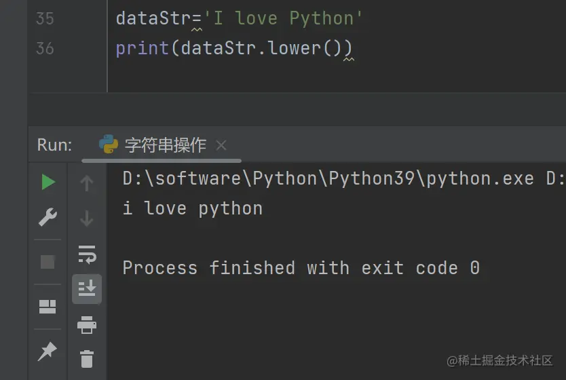Close the 字符串操作 run tab
566x380 pixels.
(x=221, y=145)
